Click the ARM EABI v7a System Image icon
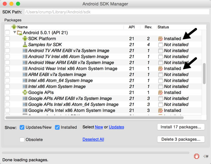The image size is (211, 164). pos(25,75)
